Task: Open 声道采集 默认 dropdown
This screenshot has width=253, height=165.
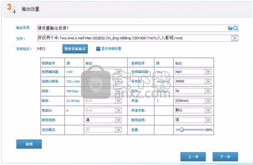Action: [x=208, y=110]
